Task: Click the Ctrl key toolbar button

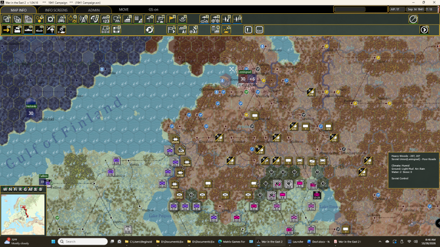Action: (259, 29)
